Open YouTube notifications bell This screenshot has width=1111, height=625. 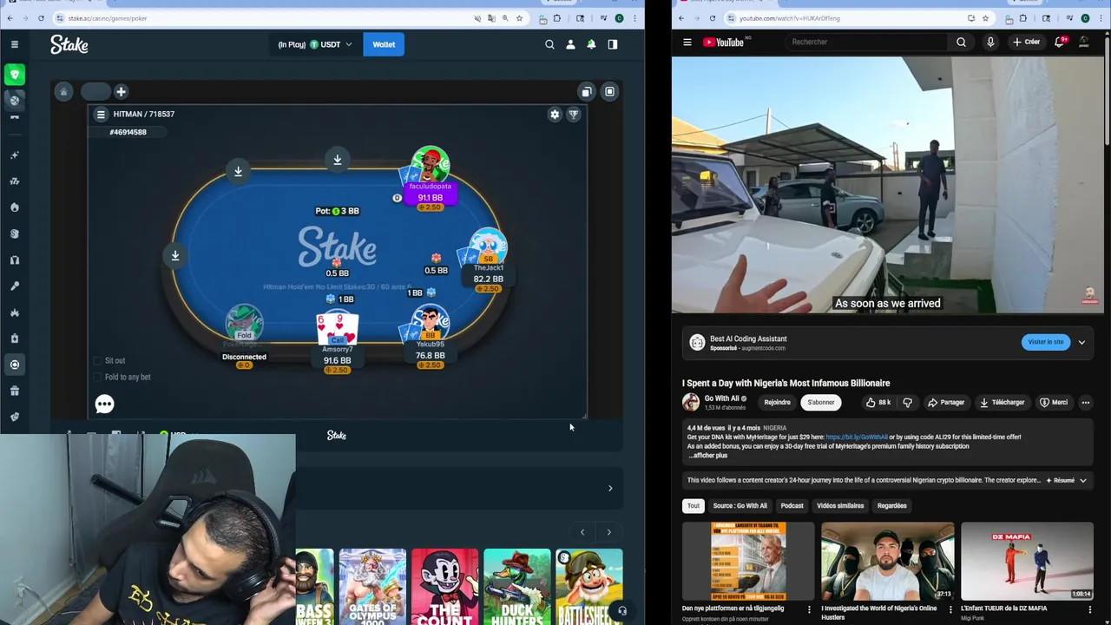coord(1060,42)
